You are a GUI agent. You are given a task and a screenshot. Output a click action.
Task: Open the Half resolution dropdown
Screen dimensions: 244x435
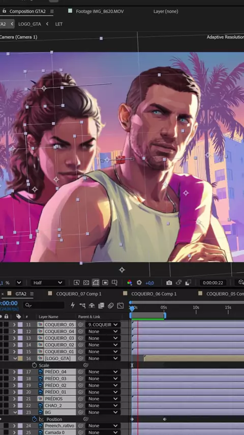coord(48,283)
